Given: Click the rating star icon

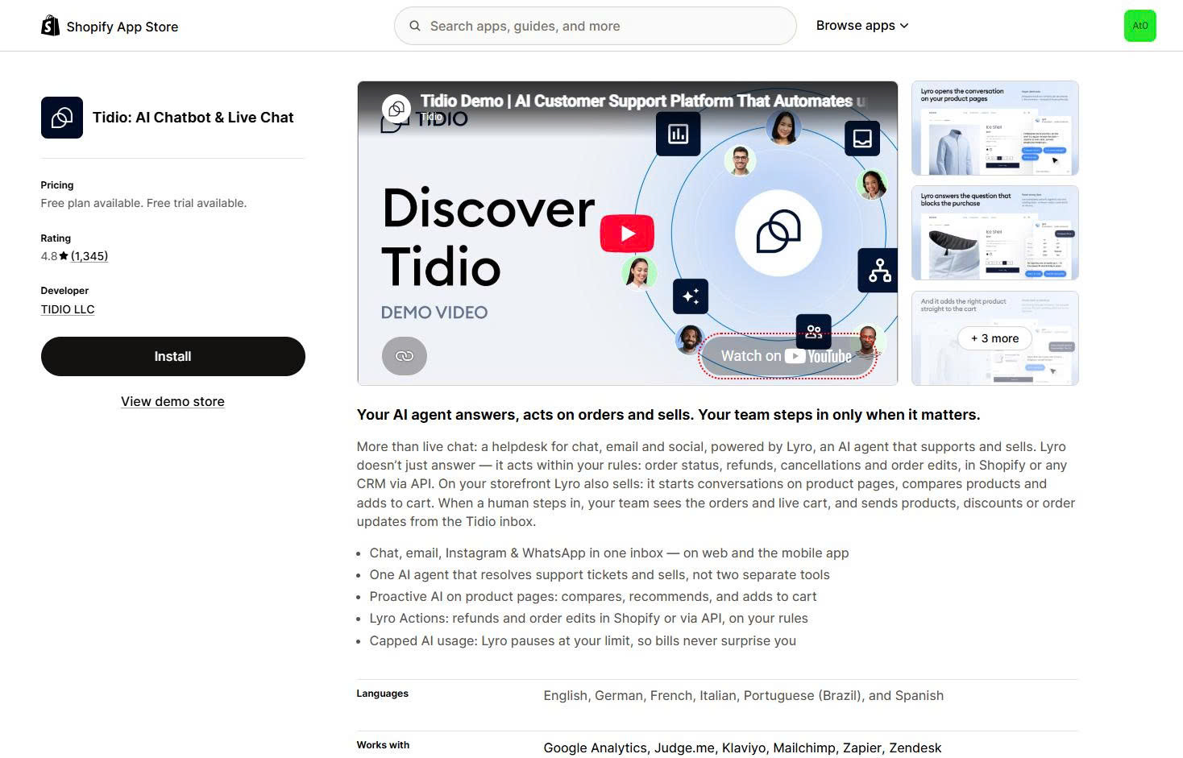Looking at the screenshot, I should click(64, 256).
